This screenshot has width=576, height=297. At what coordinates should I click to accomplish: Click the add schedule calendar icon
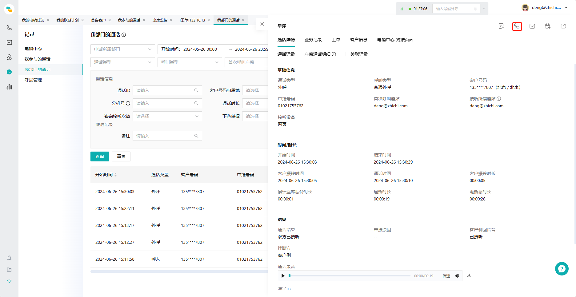pyautogui.click(x=548, y=26)
